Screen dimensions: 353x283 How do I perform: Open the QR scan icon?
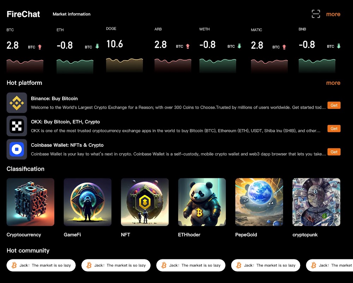316,14
